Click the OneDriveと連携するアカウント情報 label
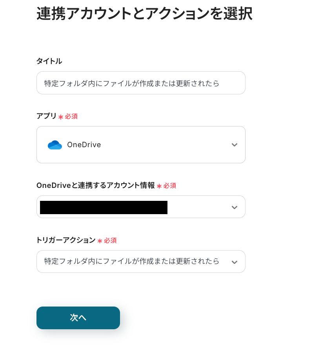 pos(95,186)
